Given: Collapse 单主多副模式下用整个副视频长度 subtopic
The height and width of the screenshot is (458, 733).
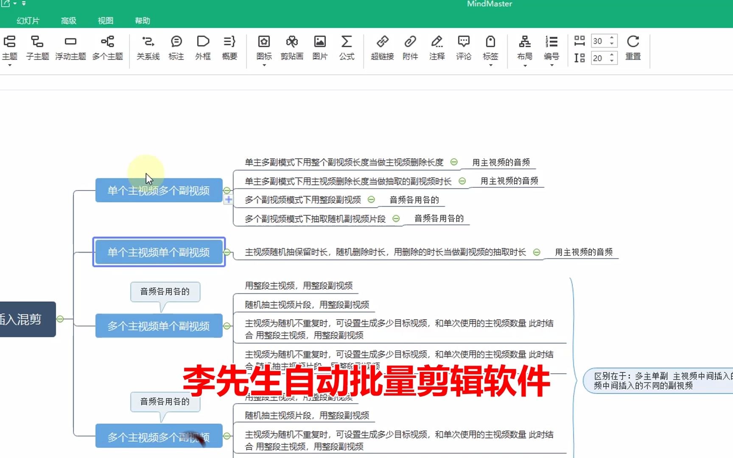Looking at the screenshot, I should [454, 162].
